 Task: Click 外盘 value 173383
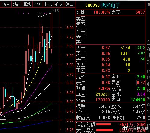click(x=103, y=100)
